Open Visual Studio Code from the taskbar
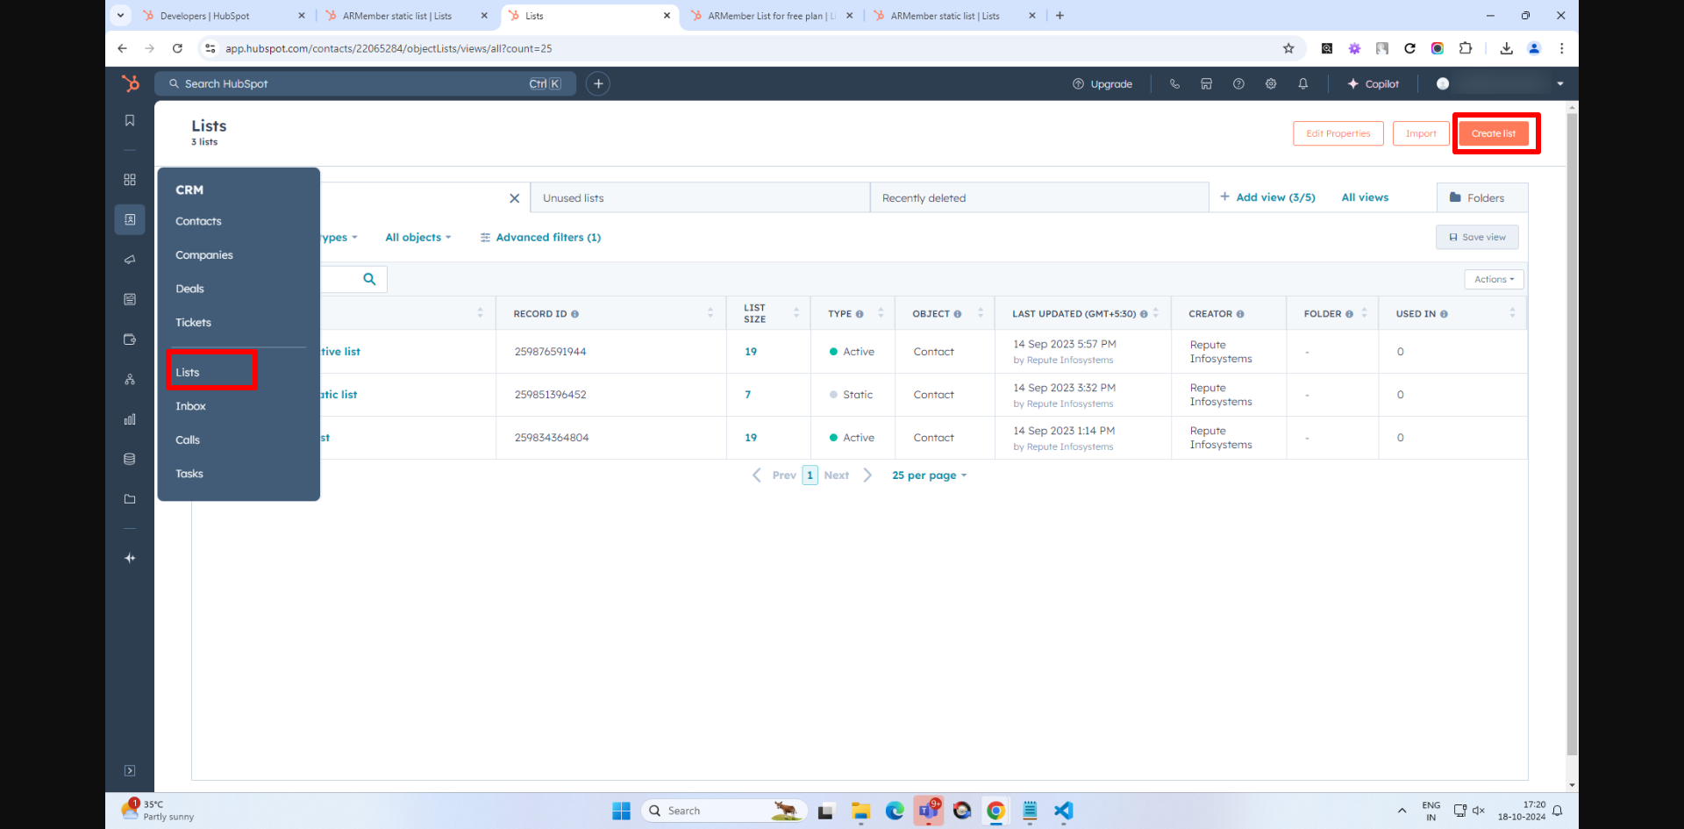The image size is (1684, 829). (x=1063, y=811)
